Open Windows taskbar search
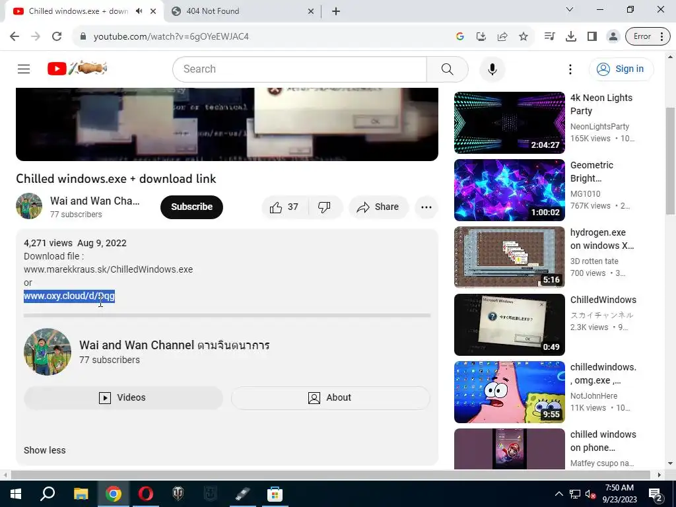This screenshot has height=507, width=676. pos(48,494)
